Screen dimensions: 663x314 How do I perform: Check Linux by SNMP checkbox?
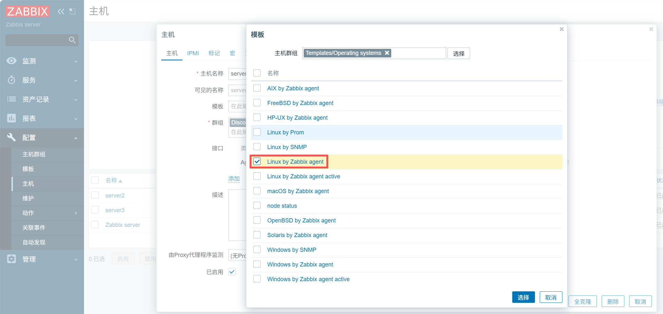(257, 146)
